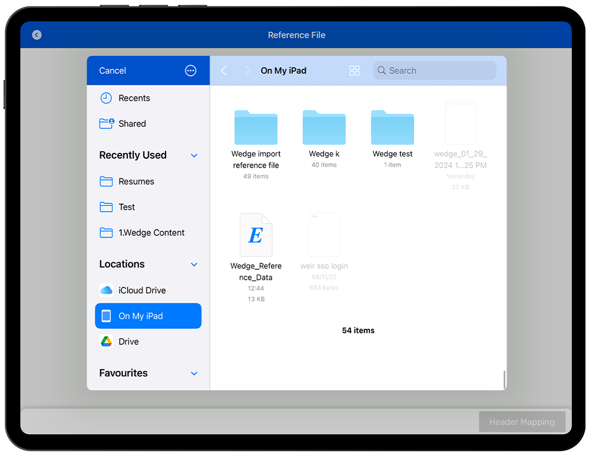Open the 1.Wedge Content folder

151,233
